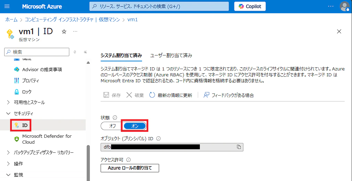Close the vm1 ID blade
Screen dimensions: 352x181
339,31
